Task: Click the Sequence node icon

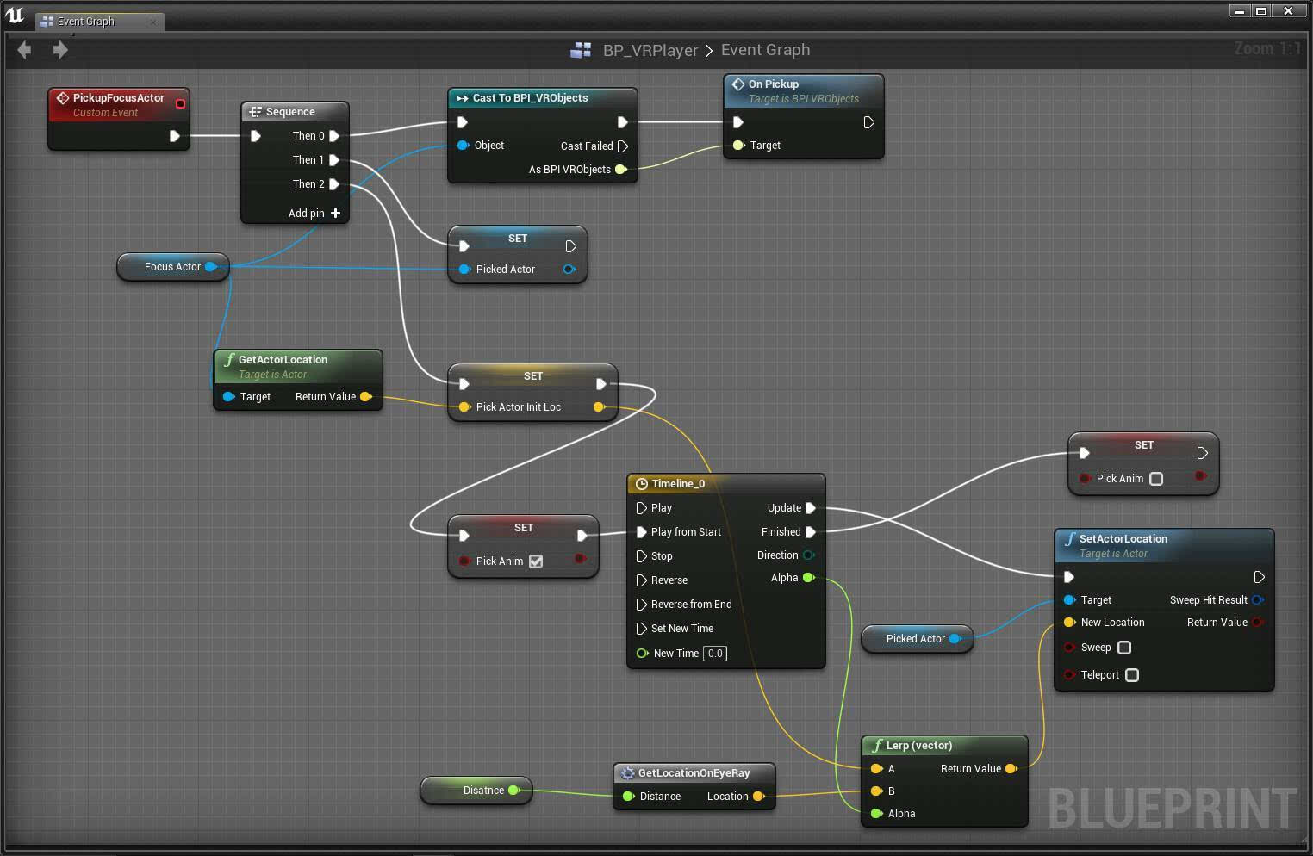Action: pyautogui.click(x=255, y=112)
